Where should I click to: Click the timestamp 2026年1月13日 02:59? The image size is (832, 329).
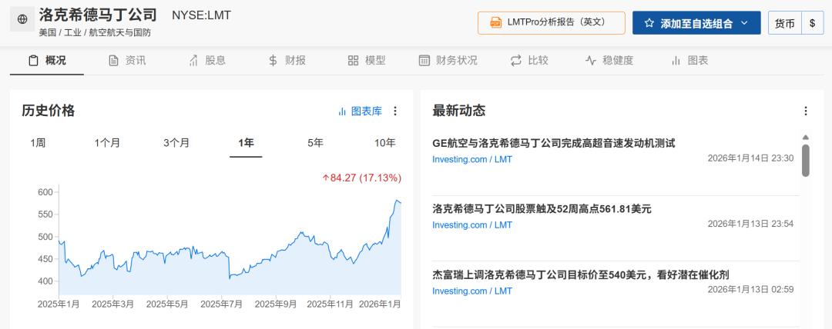coord(750,289)
